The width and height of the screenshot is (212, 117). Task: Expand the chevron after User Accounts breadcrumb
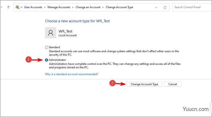pos(45,7)
